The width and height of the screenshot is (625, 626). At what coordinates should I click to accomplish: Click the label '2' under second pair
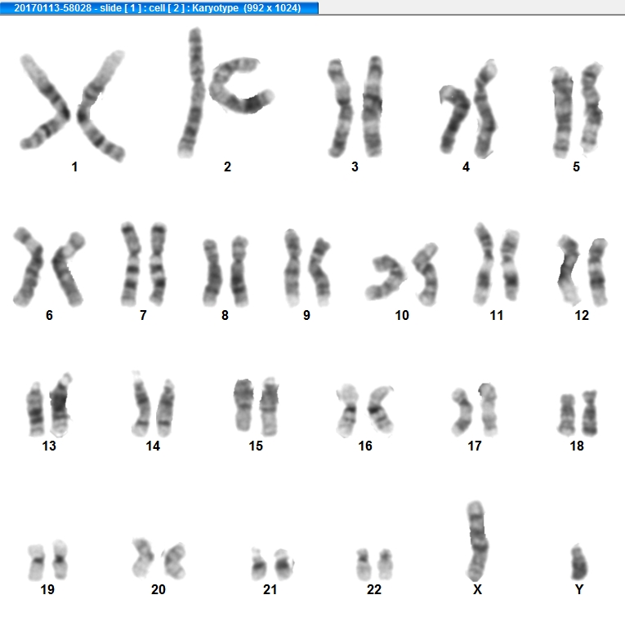coord(227,166)
